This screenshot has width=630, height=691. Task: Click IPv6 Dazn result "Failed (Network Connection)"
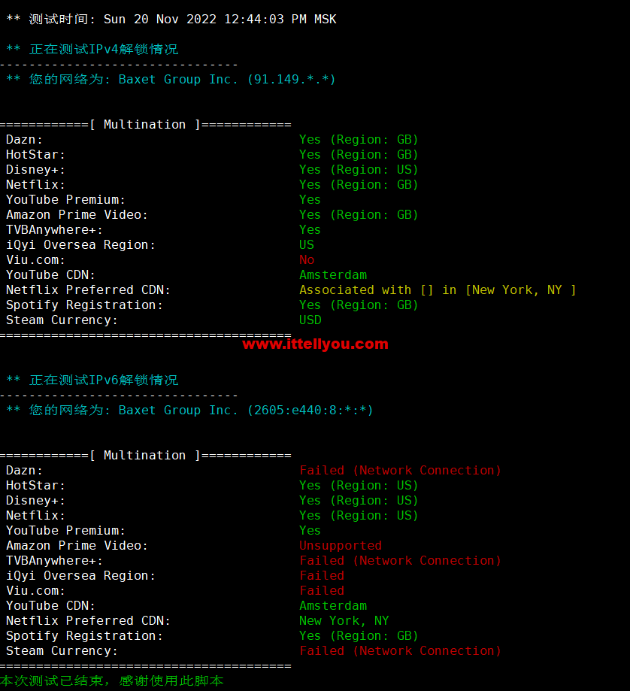(x=400, y=471)
